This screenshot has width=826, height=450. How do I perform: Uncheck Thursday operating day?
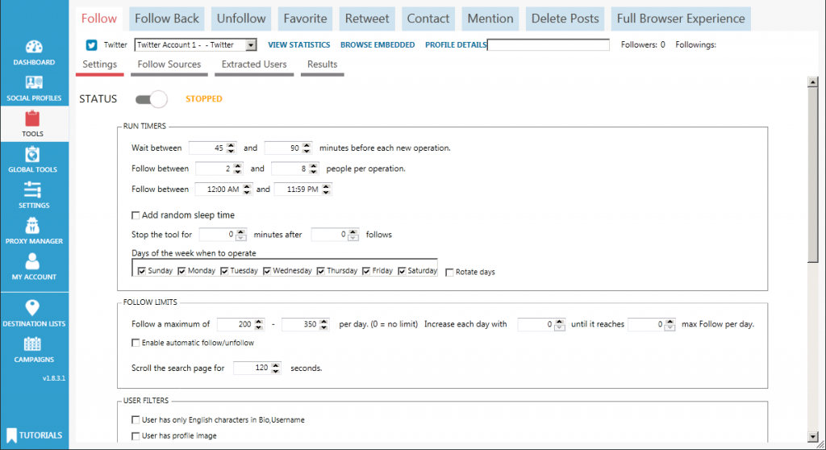[x=321, y=271]
